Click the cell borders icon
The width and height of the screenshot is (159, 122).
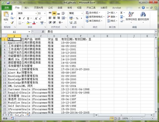pos(20,23)
